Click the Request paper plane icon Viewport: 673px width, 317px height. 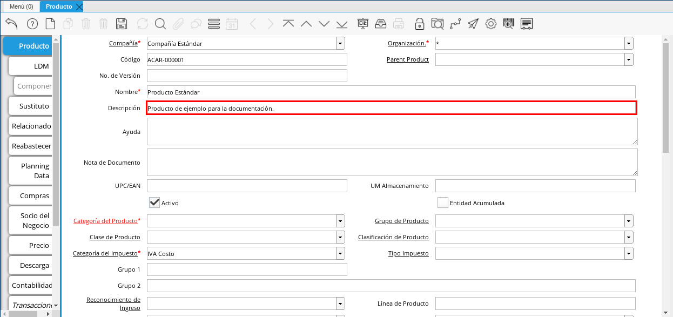click(x=473, y=24)
